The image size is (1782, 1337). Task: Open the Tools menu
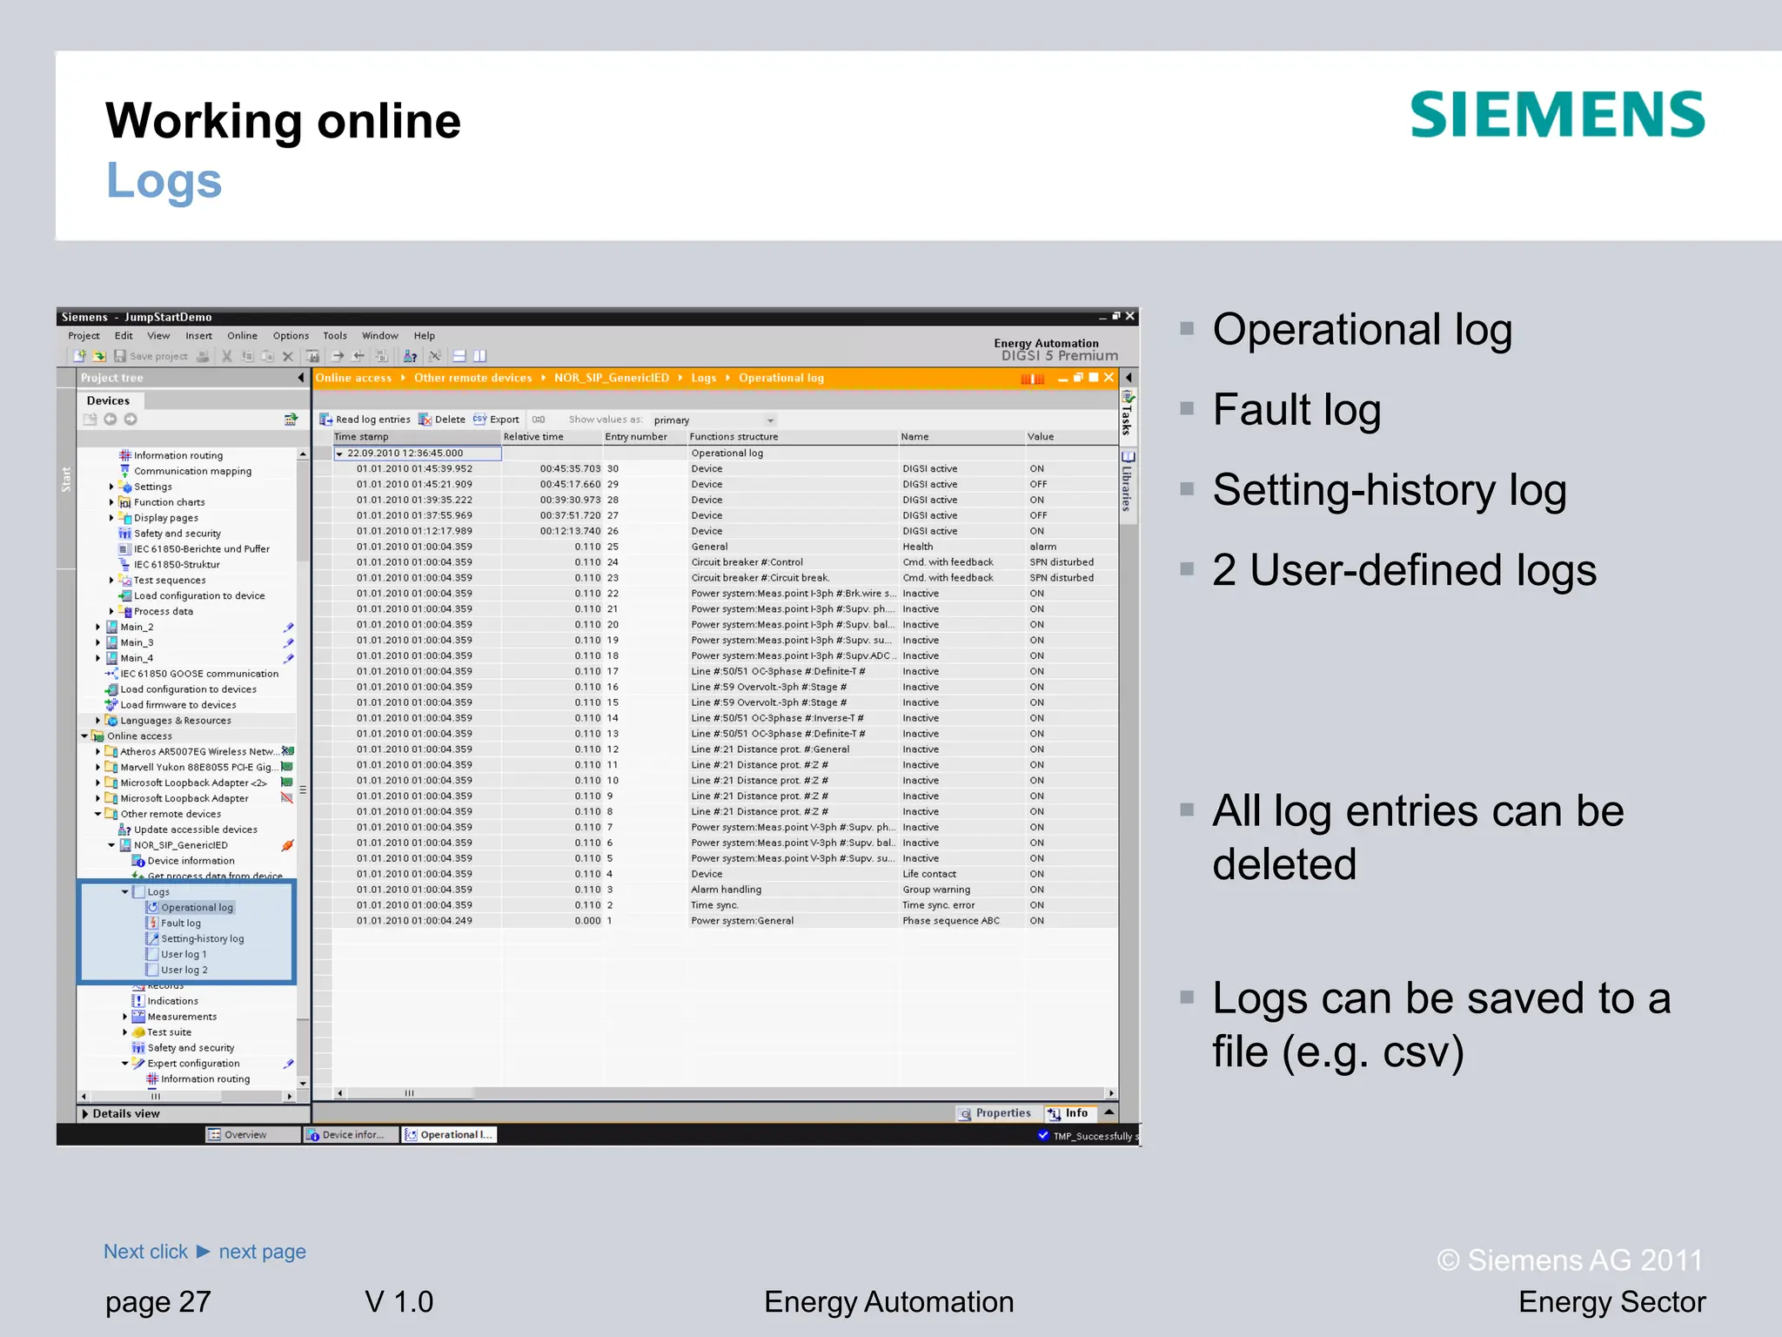coord(335,336)
